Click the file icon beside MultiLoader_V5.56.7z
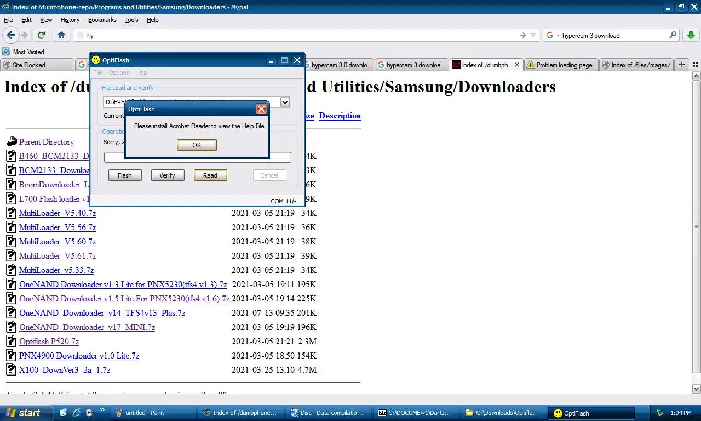The image size is (701, 421). pos(11,227)
